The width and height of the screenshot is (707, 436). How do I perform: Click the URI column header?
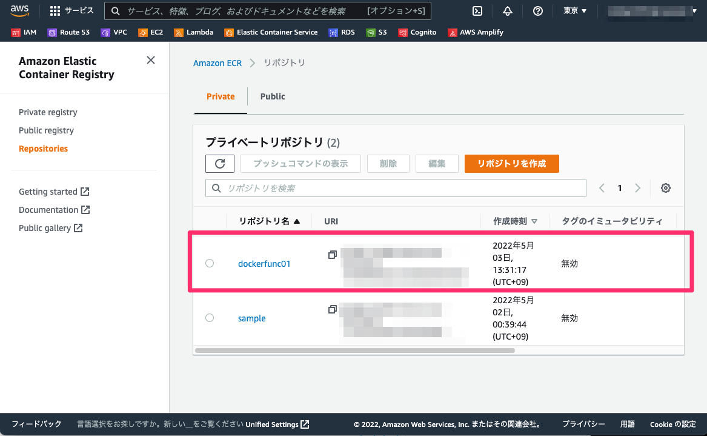(x=331, y=221)
